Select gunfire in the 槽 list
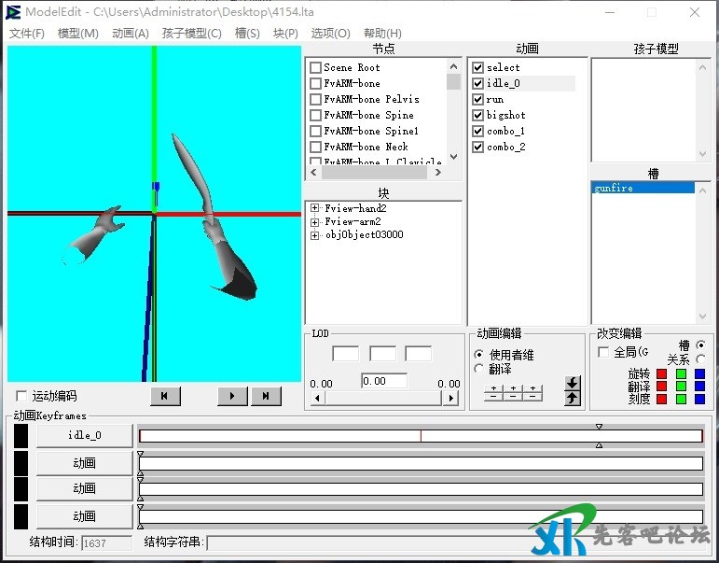Image resolution: width=719 pixels, height=563 pixels. pos(614,189)
